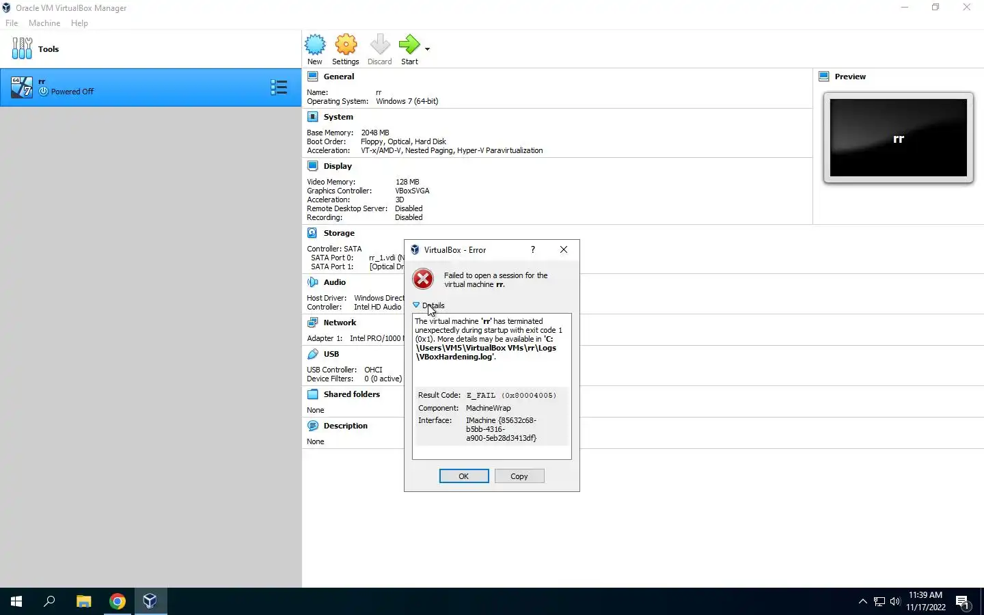Click the taskbar search icon
984x615 pixels.
49,601
